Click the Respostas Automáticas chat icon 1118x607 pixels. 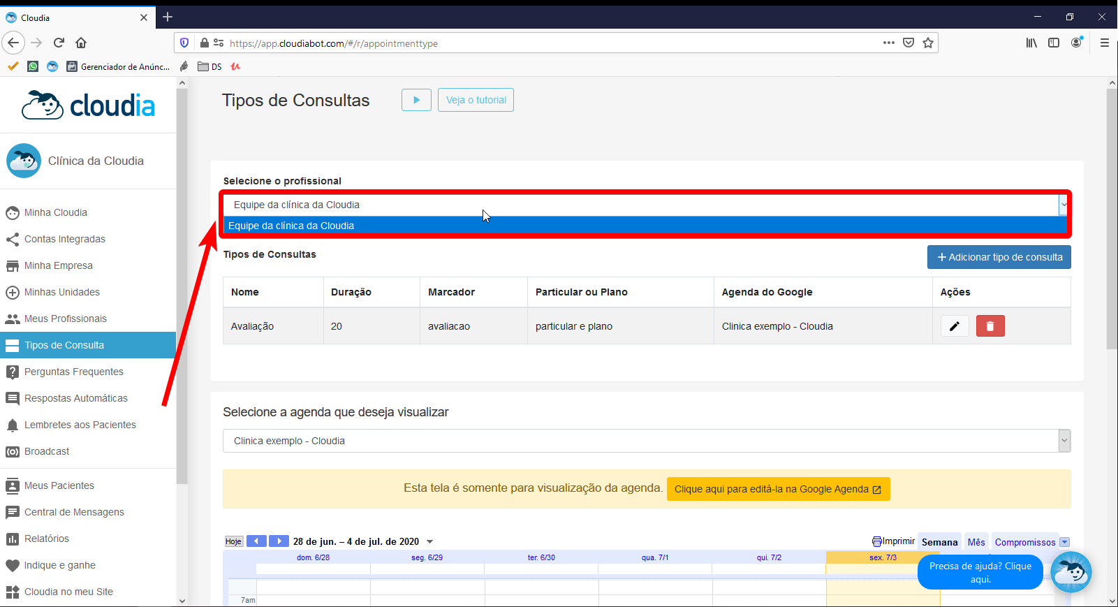[13, 398]
